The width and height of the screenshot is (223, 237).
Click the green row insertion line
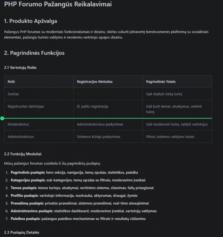108,118
